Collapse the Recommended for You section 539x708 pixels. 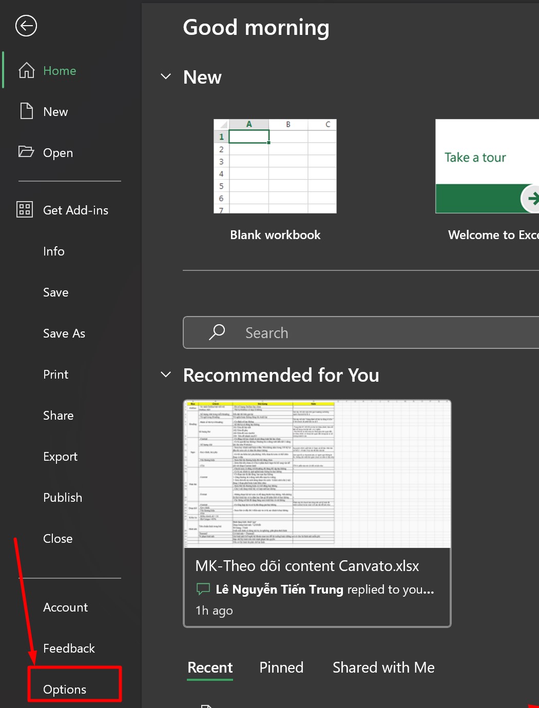[166, 375]
